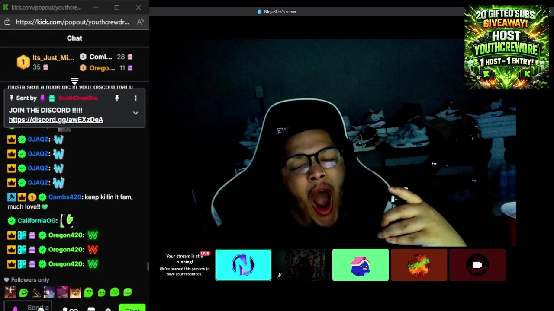Insert the fire emote from quick emotes

point(75,292)
